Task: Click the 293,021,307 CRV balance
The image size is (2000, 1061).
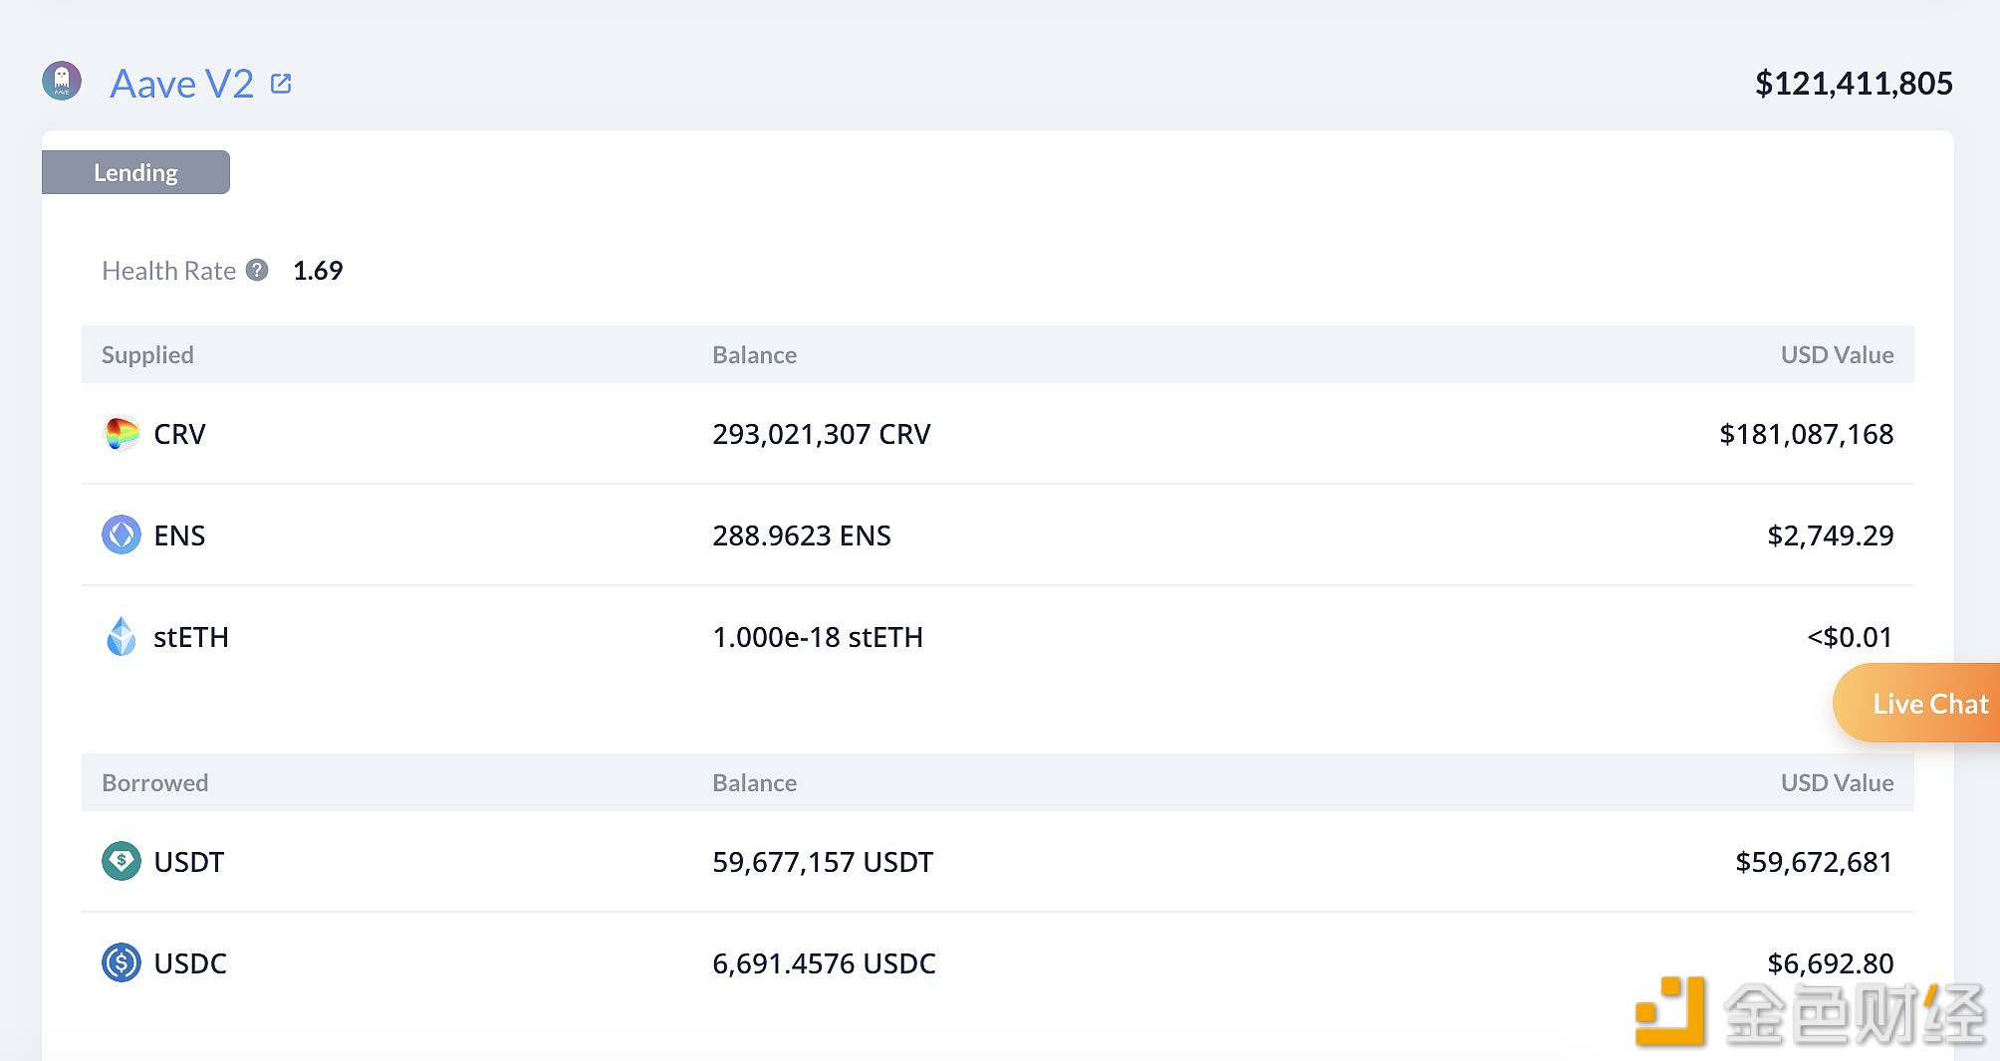Action: coord(822,434)
